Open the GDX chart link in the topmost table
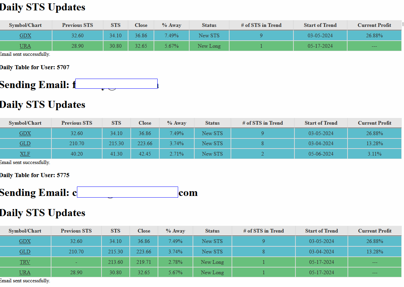Viewport: 404px width, 287px height. click(x=25, y=36)
